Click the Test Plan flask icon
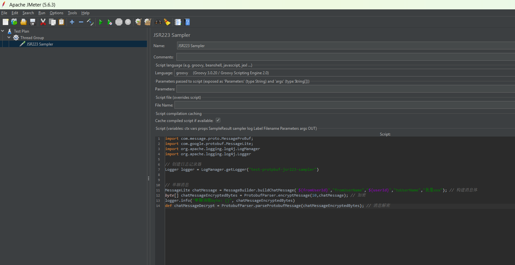 click(9, 31)
